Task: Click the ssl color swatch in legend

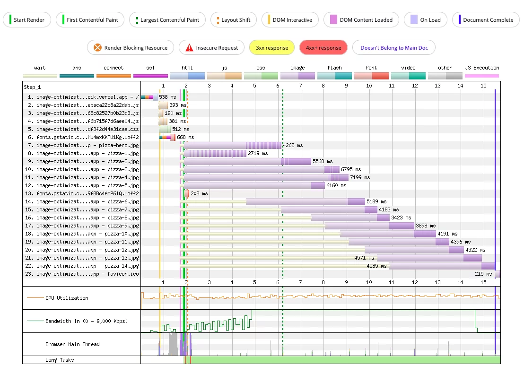Action: pos(150,76)
